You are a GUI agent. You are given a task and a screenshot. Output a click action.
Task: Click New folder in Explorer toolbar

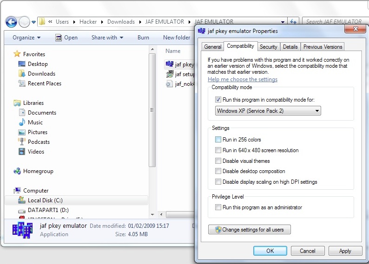[177, 38]
